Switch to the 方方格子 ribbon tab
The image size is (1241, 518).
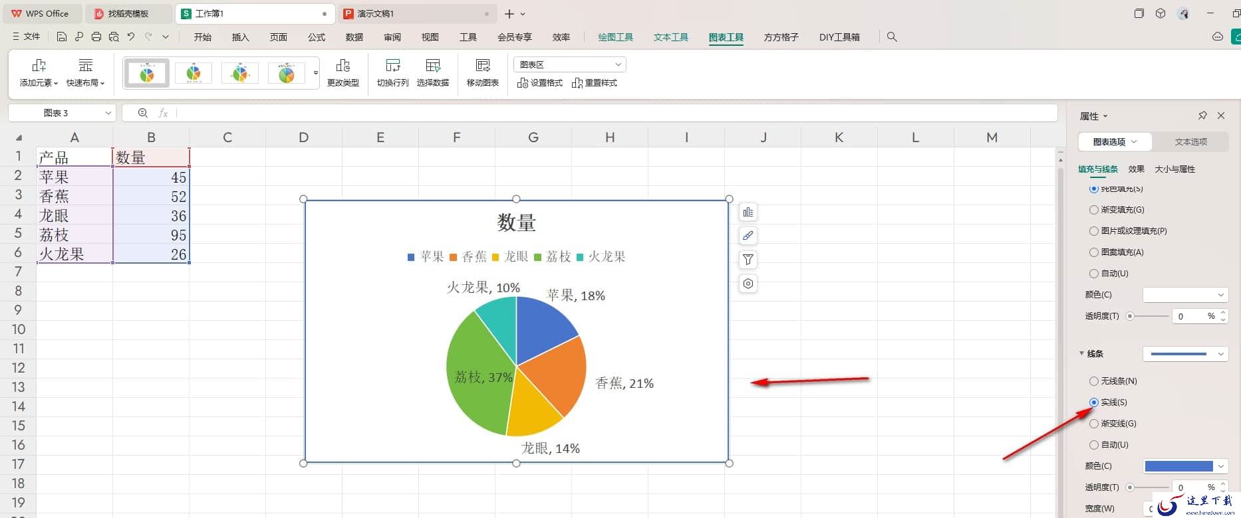coord(781,37)
